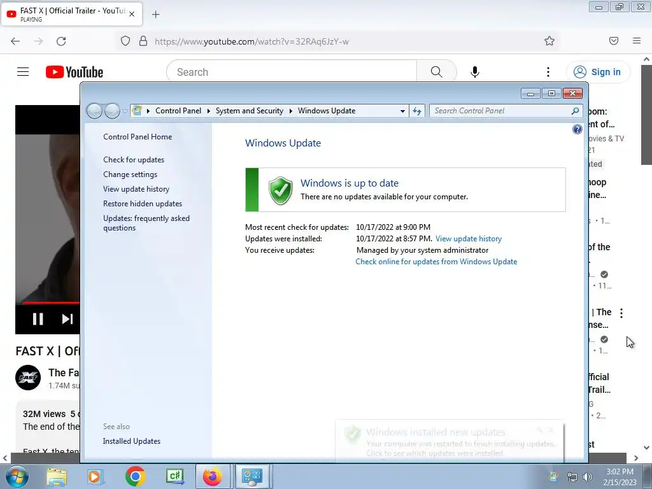Click the Windows Update tray icon
This screenshot has width=652, height=489.
pyautogui.click(x=553, y=477)
